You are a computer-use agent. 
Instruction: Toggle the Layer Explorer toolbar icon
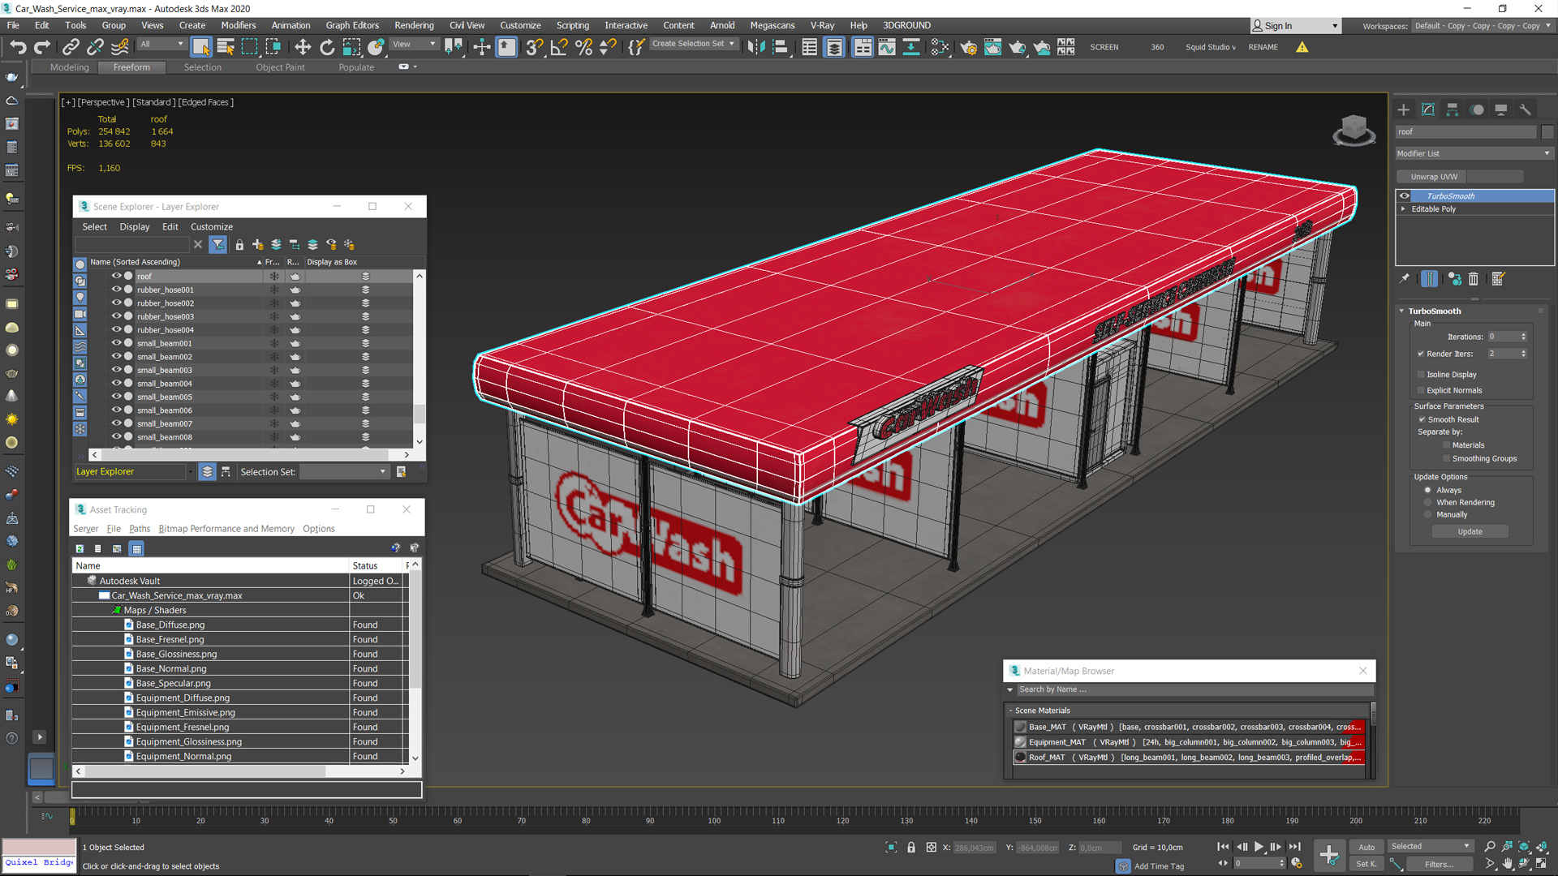[x=834, y=47]
